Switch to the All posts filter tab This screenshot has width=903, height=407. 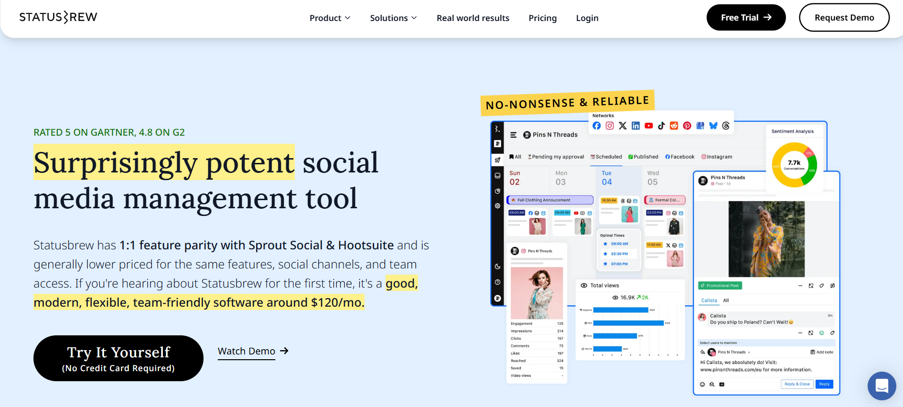[515, 157]
